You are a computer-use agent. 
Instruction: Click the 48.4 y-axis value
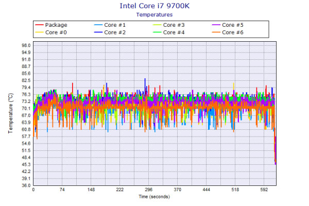pos(26,158)
